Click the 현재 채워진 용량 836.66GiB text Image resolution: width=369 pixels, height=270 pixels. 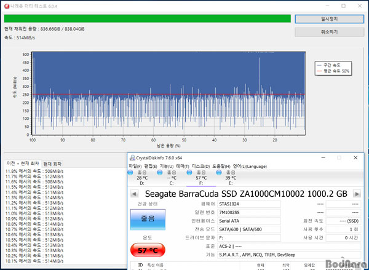(x=44, y=29)
